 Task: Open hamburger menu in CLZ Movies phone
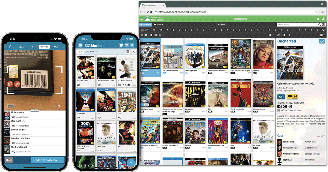pyautogui.click(x=80, y=46)
